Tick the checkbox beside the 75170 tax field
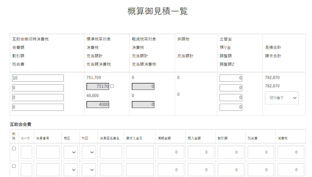This screenshot has width=312, height=177. [112, 86]
